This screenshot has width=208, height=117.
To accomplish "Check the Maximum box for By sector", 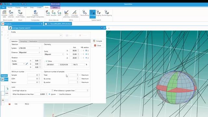I will [80, 82].
